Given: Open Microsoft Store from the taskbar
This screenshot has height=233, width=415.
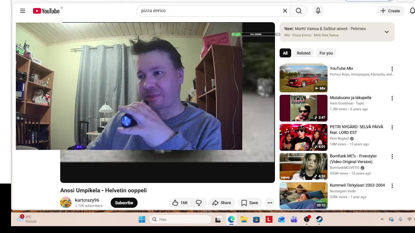Looking at the screenshot, I should point(256,219).
